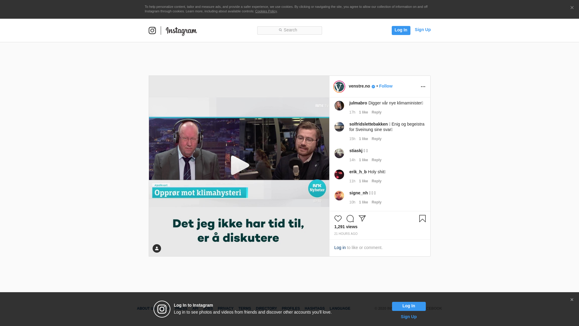Open the solfridslettebakken username link
Image resolution: width=579 pixels, height=326 pixels.
click(x=369, y=124)
